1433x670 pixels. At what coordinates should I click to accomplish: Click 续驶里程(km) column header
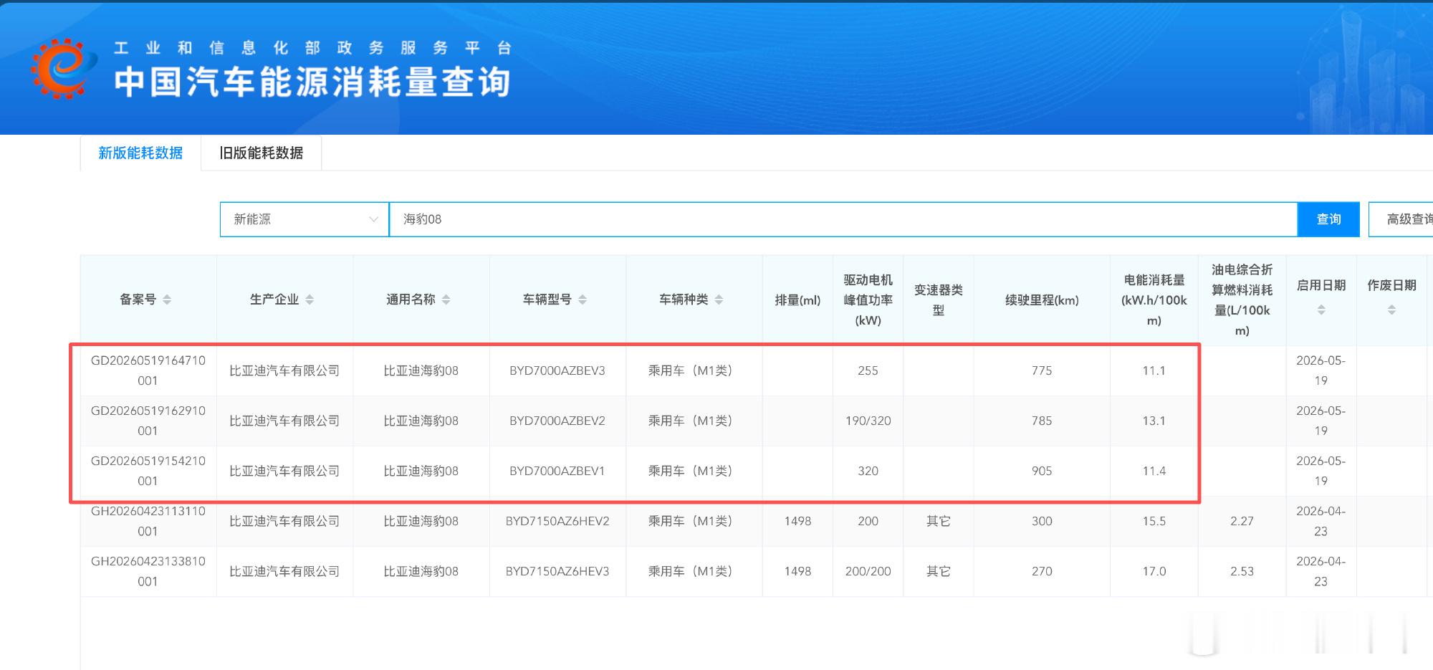[x=1042, y=300]
